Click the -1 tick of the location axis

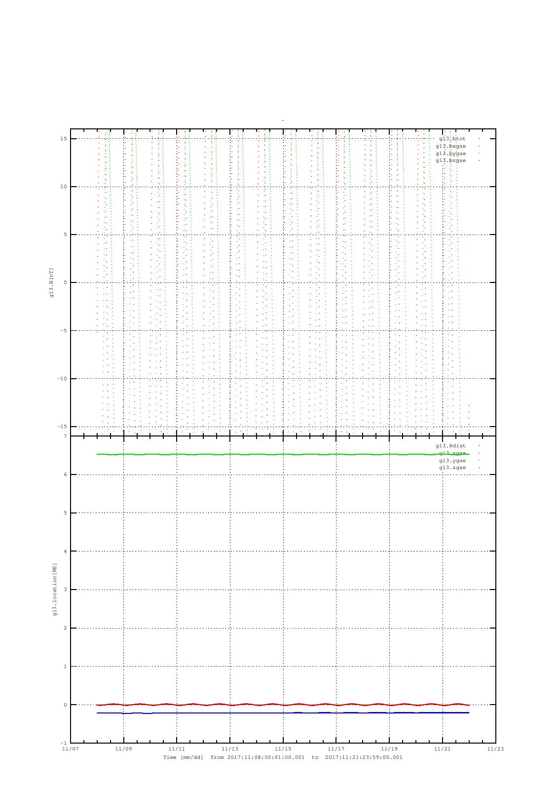(x=64, y=743)
